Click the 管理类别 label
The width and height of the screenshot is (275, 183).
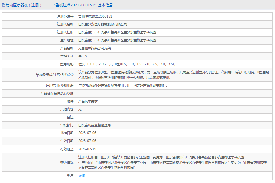point(67,56)
